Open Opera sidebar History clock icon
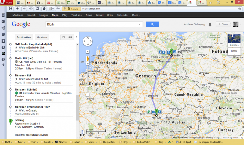 [3, 47]
